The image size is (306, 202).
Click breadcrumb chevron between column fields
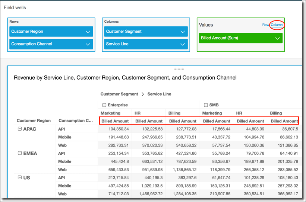tap(143, 94)
